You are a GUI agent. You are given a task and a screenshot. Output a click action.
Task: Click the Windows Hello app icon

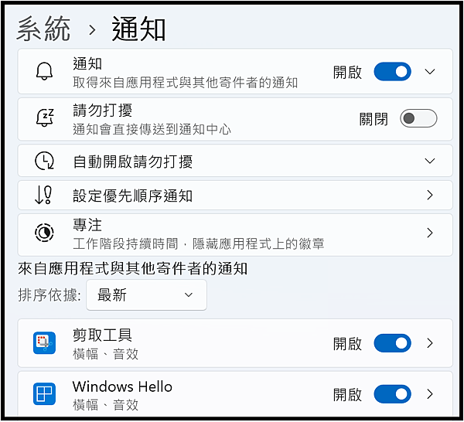44,394
